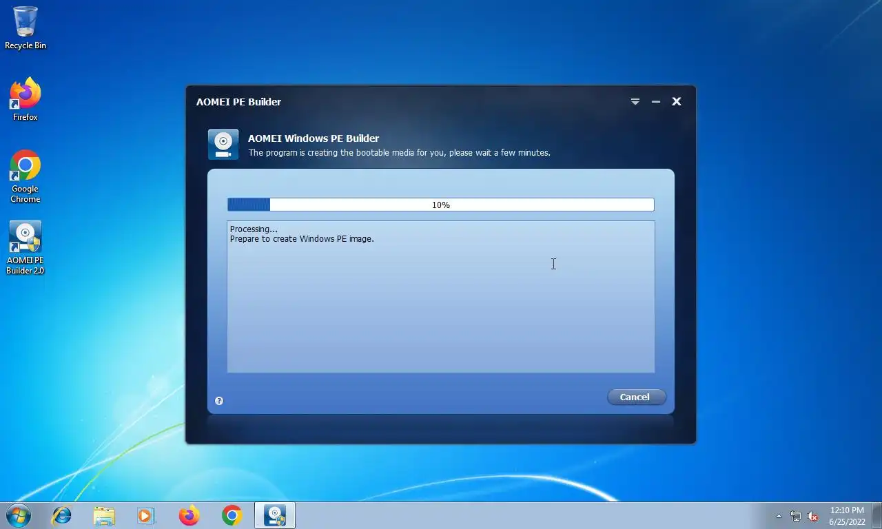Click the 'AOMEI Windows PE Builder' heading
This screenshot has width=882, height=529.
coord(314,138)
